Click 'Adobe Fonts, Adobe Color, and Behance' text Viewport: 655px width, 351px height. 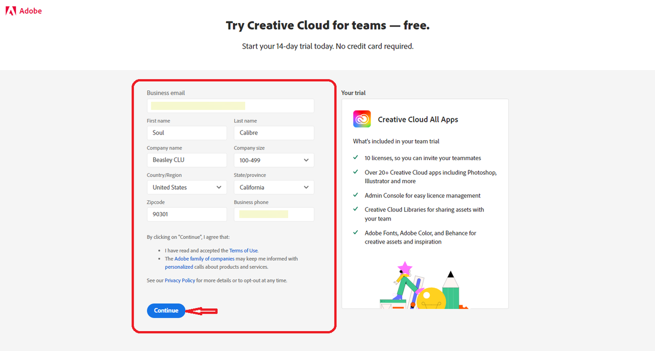420,237
